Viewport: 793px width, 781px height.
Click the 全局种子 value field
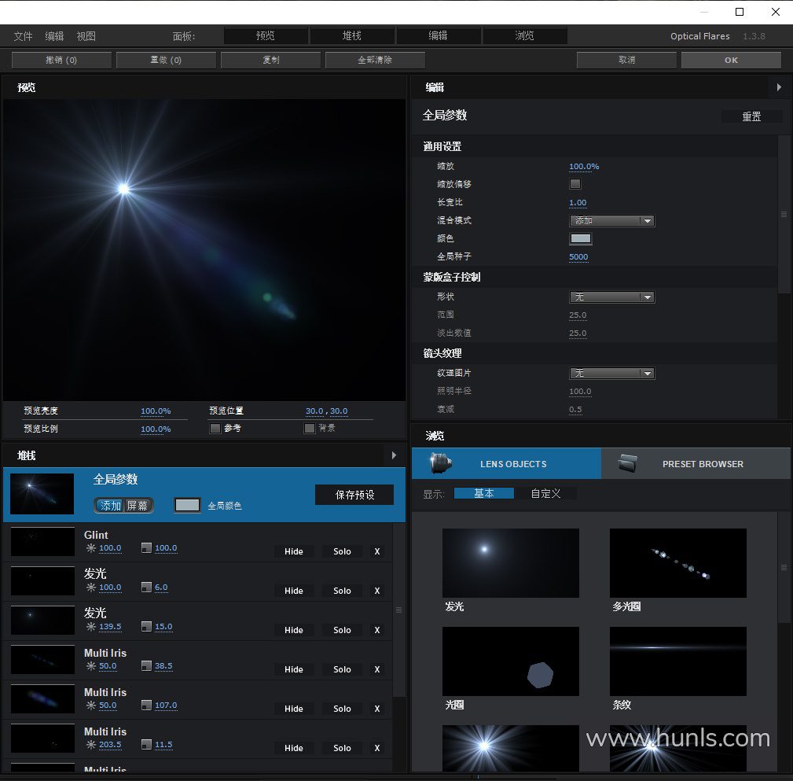[578, 257]
